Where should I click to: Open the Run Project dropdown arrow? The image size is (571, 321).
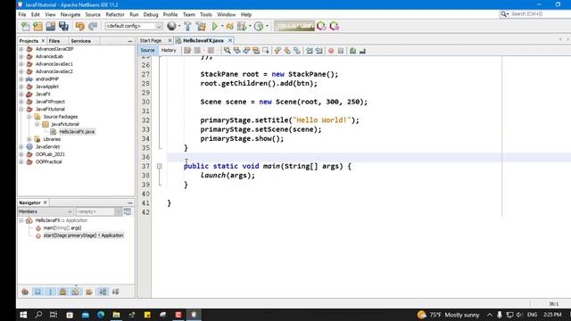tap(222, 26)
